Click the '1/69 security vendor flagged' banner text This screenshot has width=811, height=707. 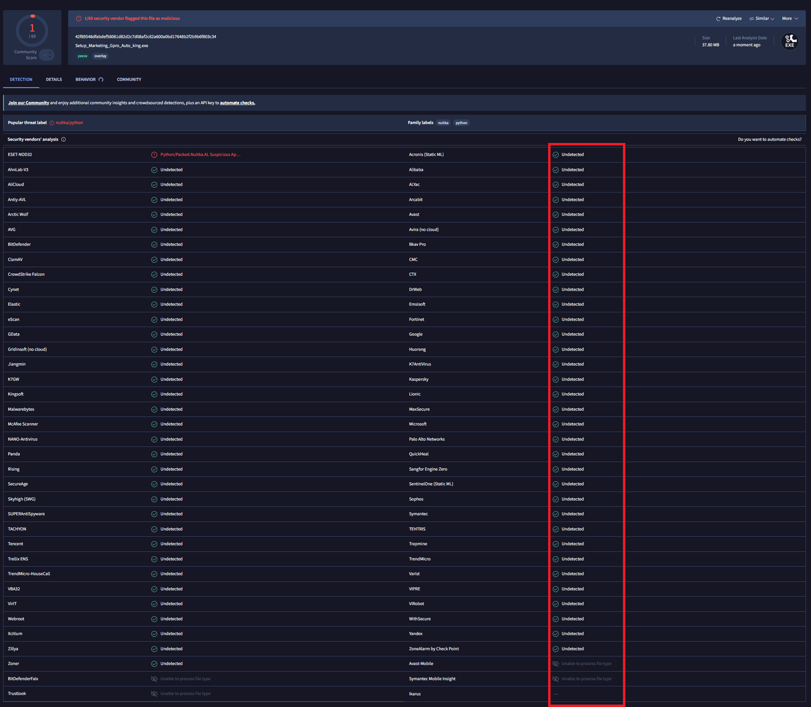pos(132,18)
